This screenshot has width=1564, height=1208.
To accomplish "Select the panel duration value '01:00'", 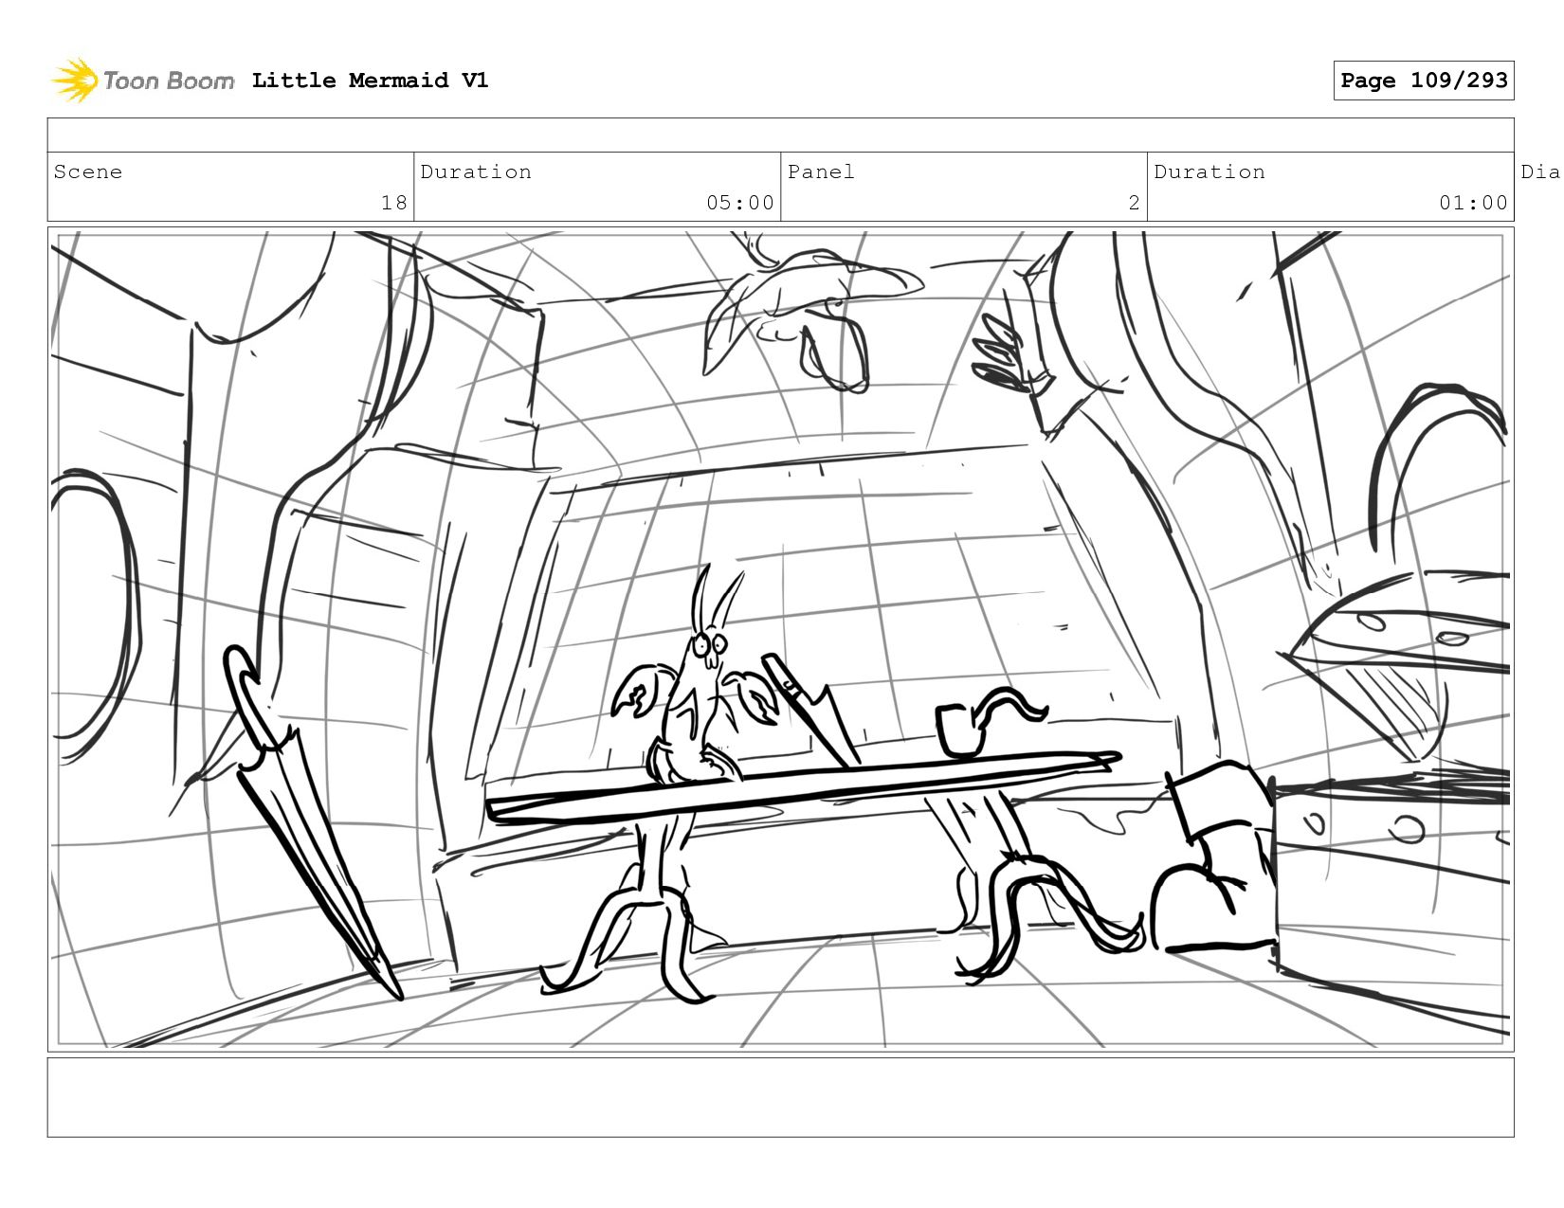I will tap(1473, 203).
